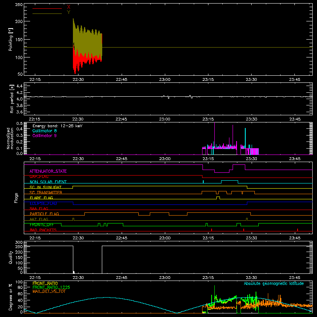317x317 pixels.
Task: Click the 23:00 tick under the Roll period plot
Action: tap(164, 119)
